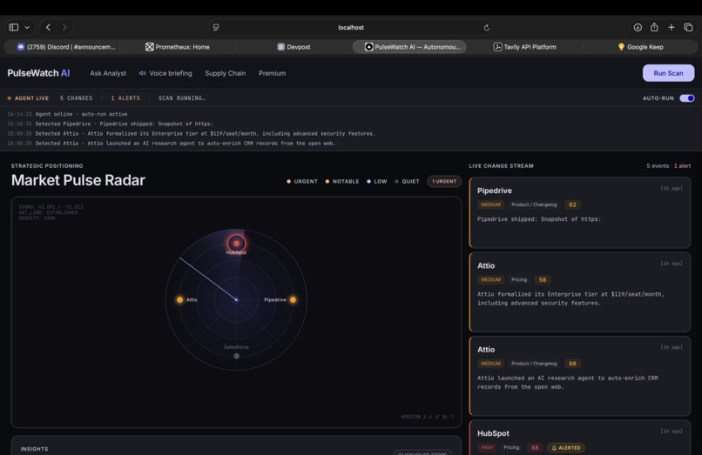The width and height of the screenshot is (702, 455).
Task: Open sidebar options dropdown chevron
Action: tap(27, 27)
